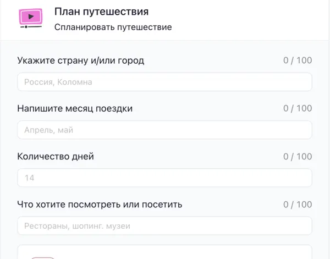330x259 pixels.
Task: Click the progress line beneath the pink screen icon
Action: (x=31, y=27)
